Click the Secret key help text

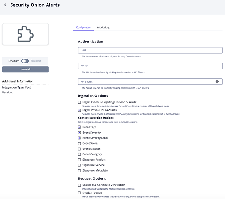(115, 88)
